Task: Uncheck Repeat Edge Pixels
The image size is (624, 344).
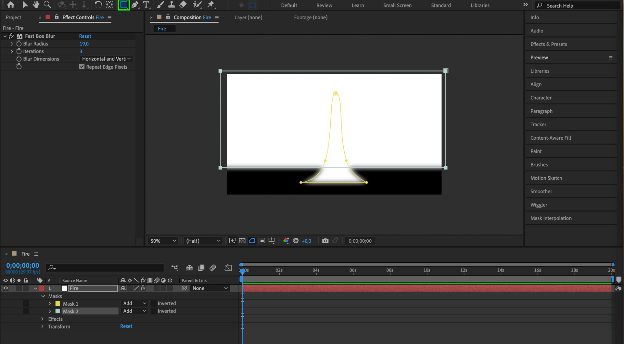Action: [82, 67]
